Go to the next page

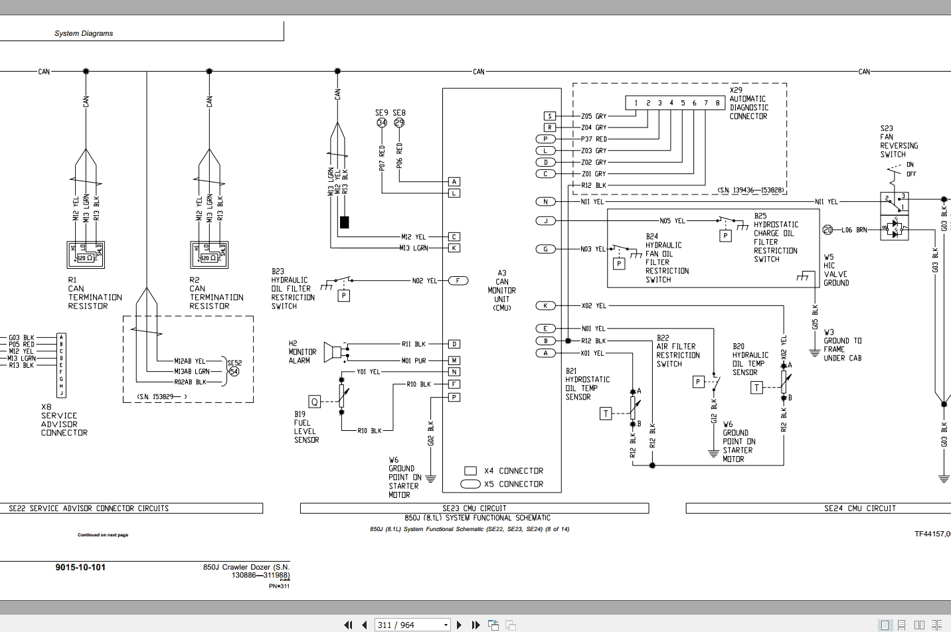click(459, 625)
